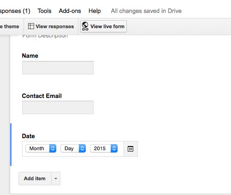Select the Contact Email question title
The width and height of the screenshot is (231, 195).
pyautogui.click(x=42, y=96)
